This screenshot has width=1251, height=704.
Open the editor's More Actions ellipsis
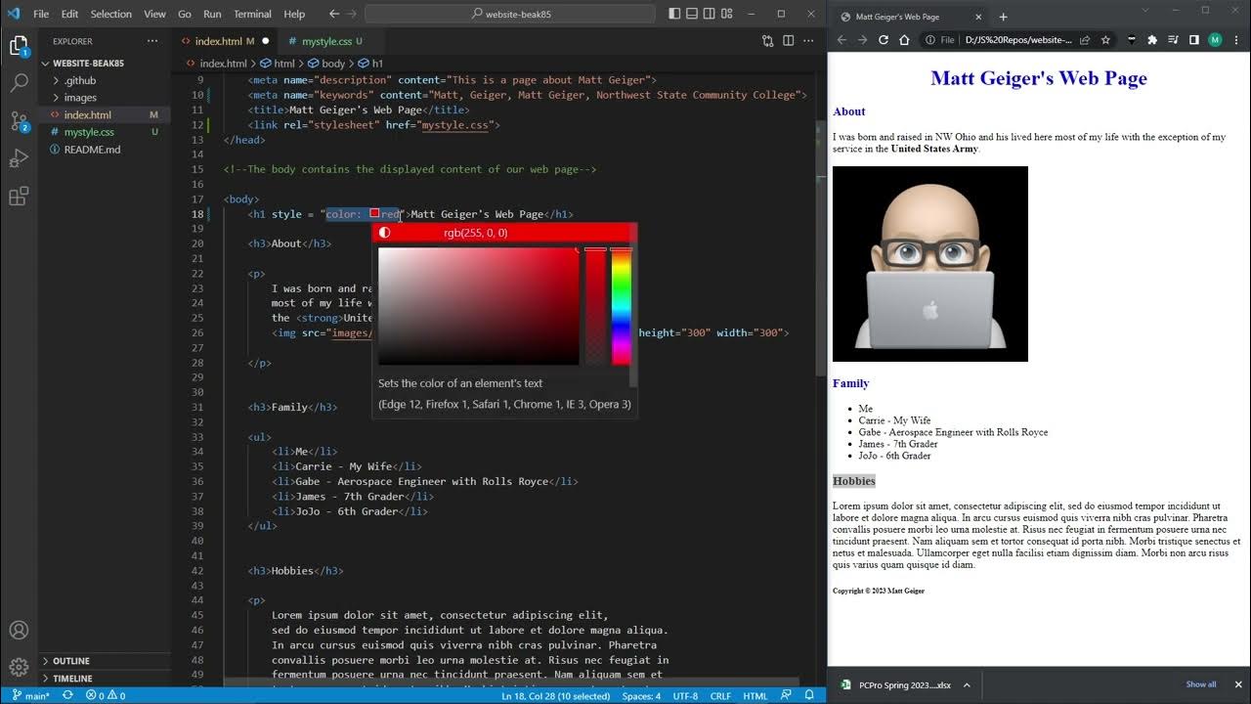pos(809,41)
